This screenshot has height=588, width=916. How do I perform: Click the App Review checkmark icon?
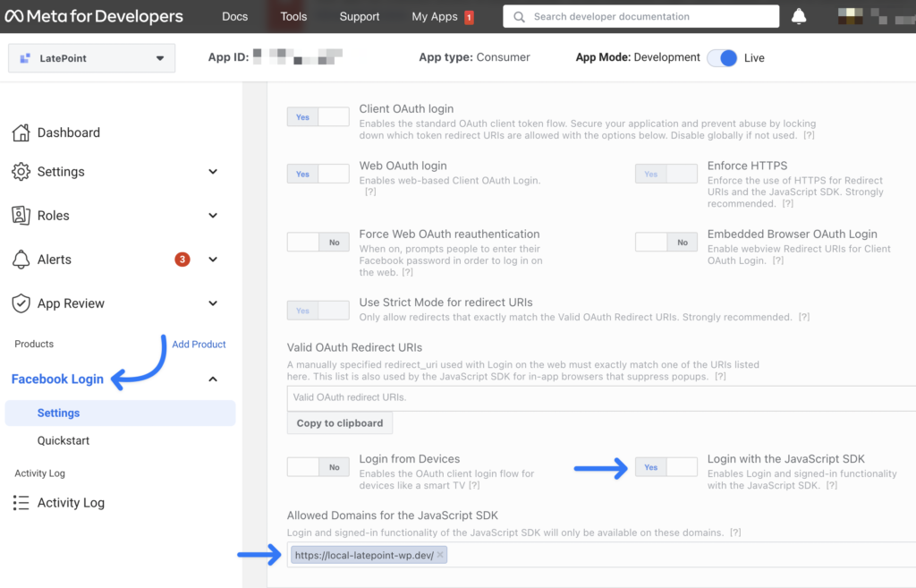click(21, 303)
